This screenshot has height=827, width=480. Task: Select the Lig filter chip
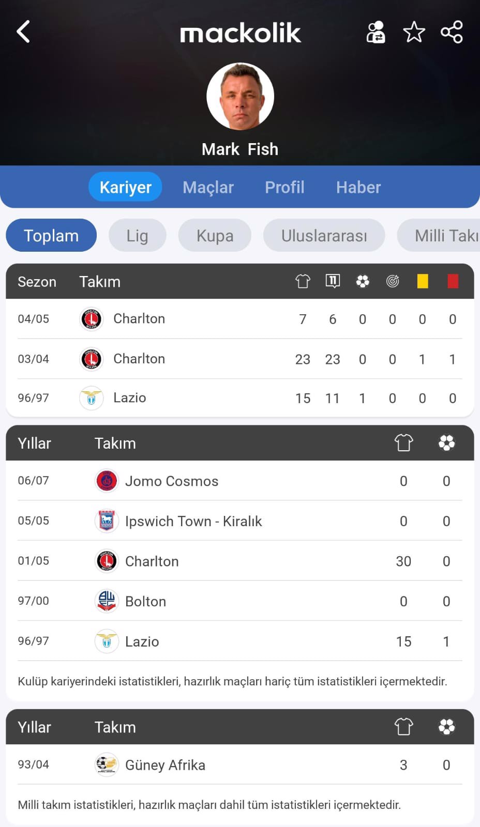click(x=137, y=236)
